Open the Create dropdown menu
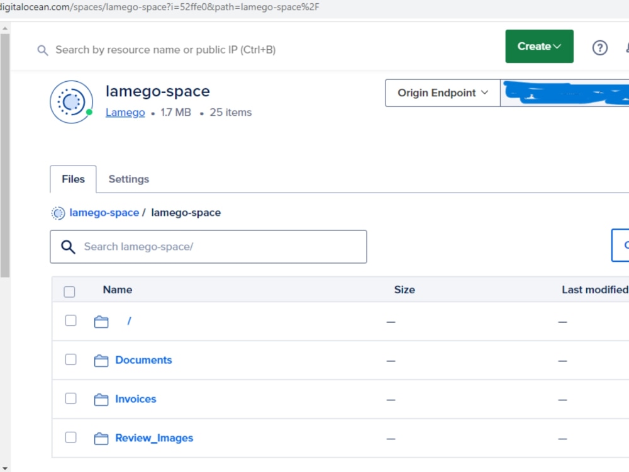Screen dimensions: 629x472 [x=539, y=46]
